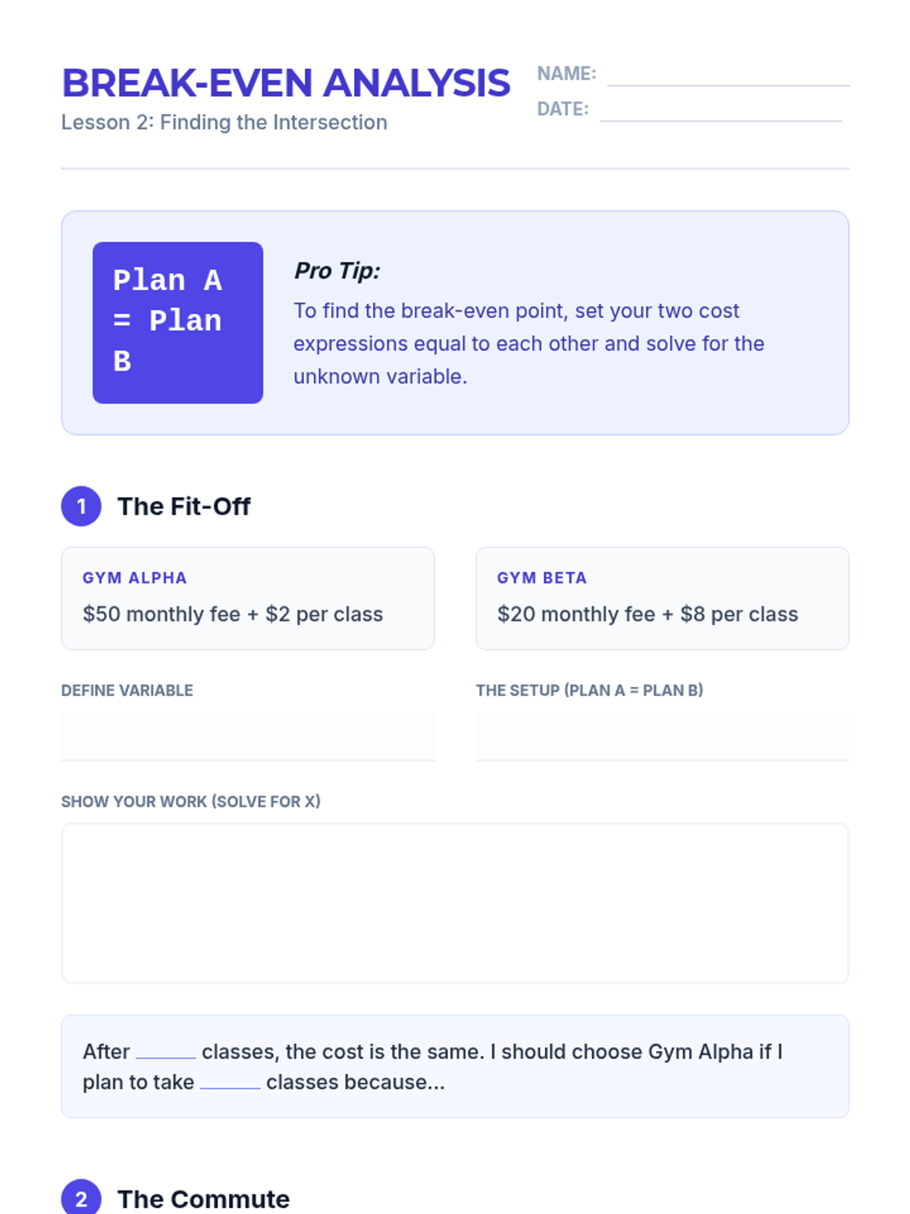Image resolution: width=910 pixels, height=1214 pixels.
Task: Click the Pro Tip paragraph text
Action: (529, 343)
